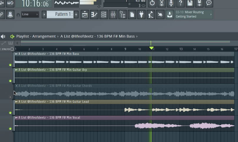Open the Pattern 1 selector
238x142 pixels.
pyautogui.click(x=60, y=14)
